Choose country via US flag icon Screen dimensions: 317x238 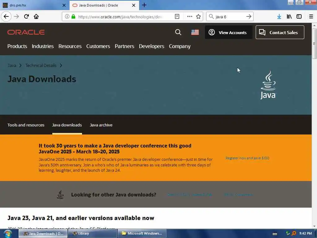tap(195, 32)
